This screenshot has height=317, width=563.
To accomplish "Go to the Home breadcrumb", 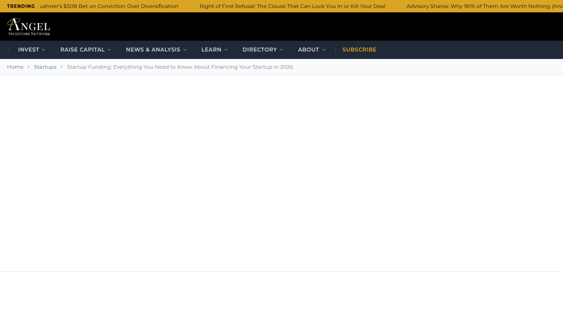I will (x=15, y=67).
